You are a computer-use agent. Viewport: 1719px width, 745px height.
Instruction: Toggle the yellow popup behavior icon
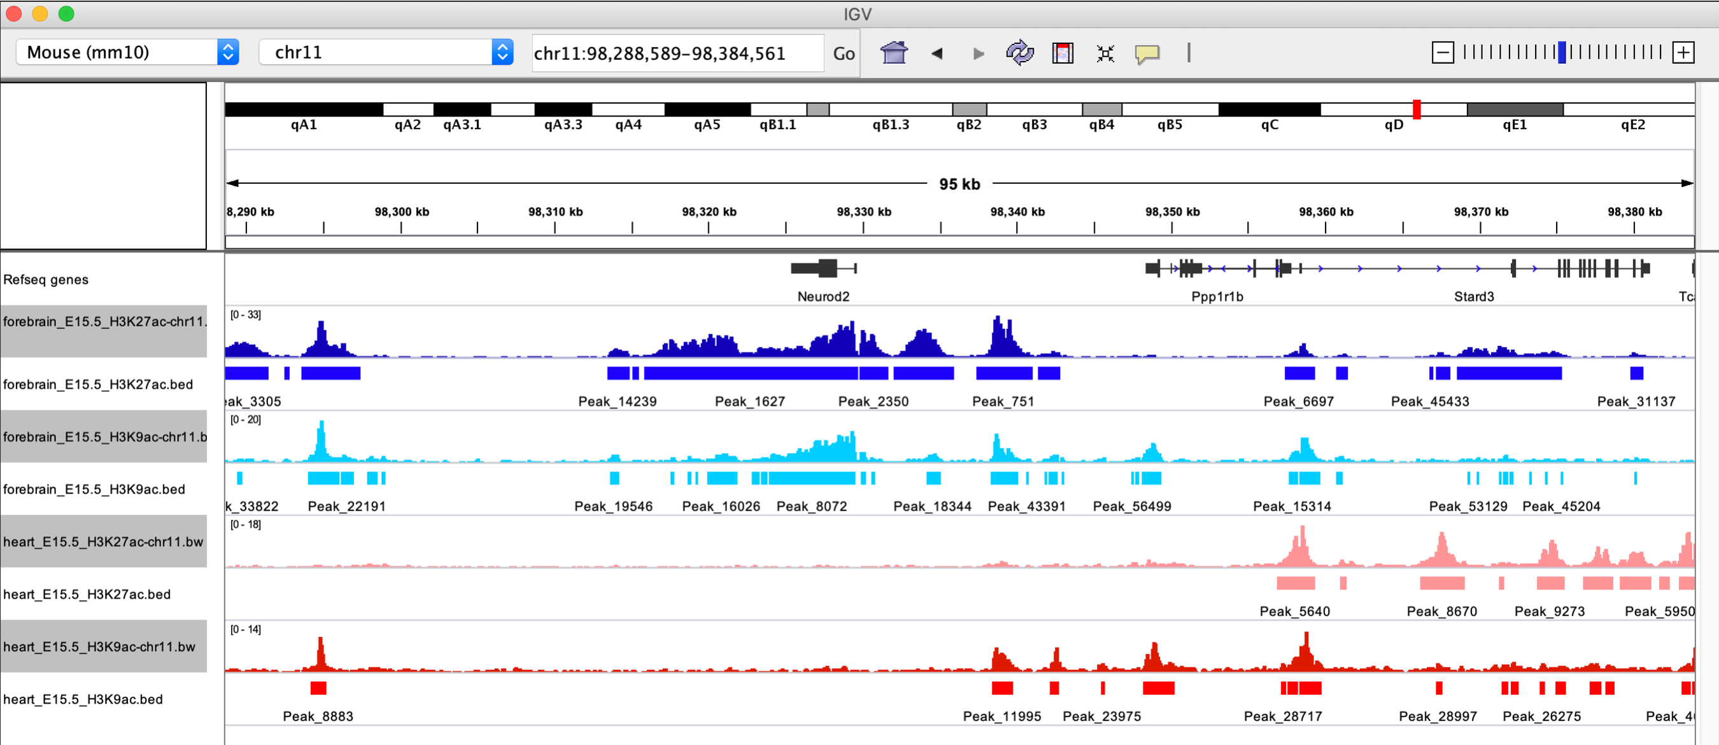pos(1147,53)
